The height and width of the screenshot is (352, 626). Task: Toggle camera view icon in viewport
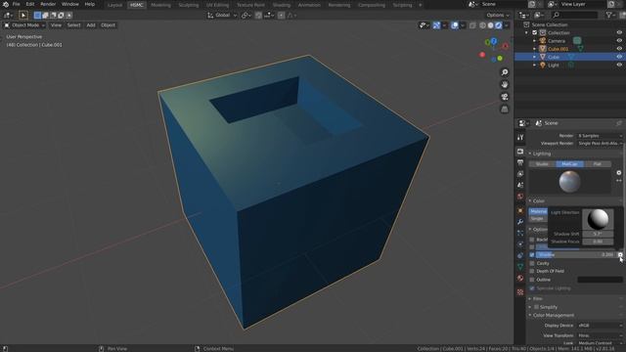point(505,97)
